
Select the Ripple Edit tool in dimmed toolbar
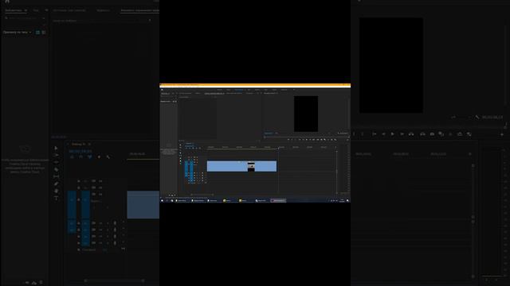click(56, 162)
